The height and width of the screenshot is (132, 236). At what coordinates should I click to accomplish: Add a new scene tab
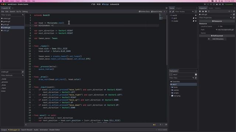tap(13, 8)
